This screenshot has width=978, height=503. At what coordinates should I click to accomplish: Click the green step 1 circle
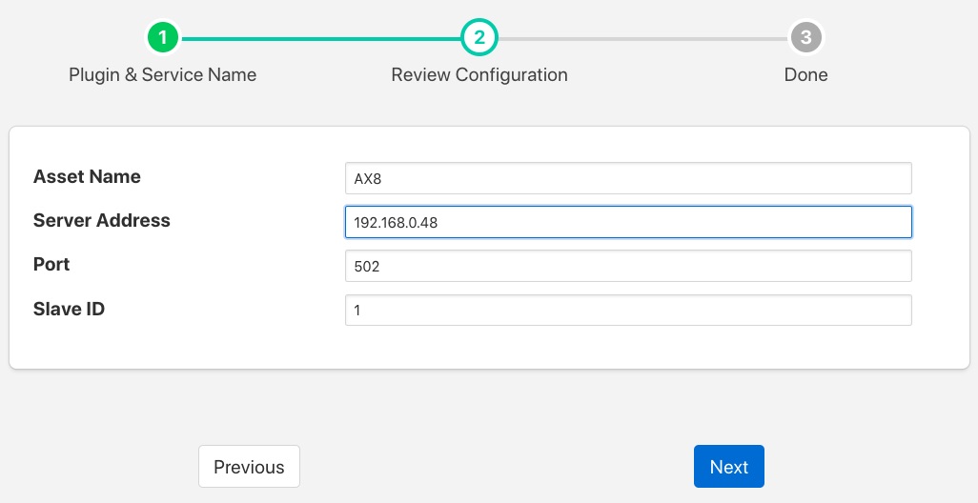pos(163,38)
